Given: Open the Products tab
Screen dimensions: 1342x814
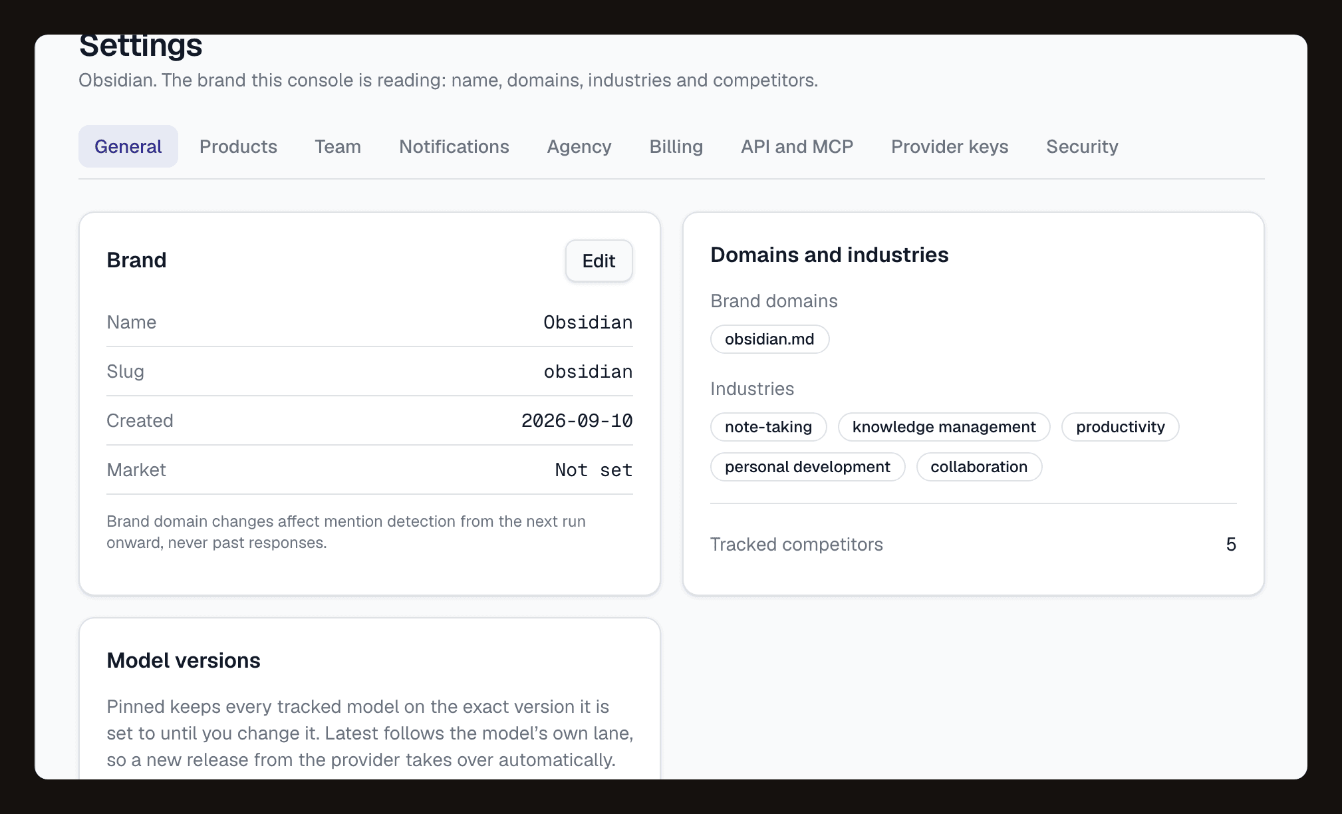Looking at the screenshot, I should click(x=238, y=146).
